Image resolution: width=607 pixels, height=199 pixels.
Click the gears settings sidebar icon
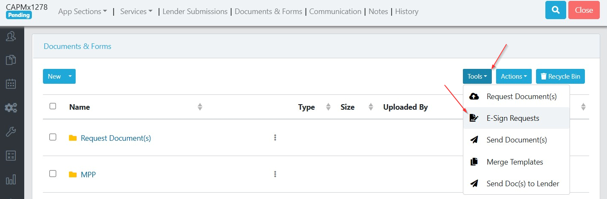11,108
